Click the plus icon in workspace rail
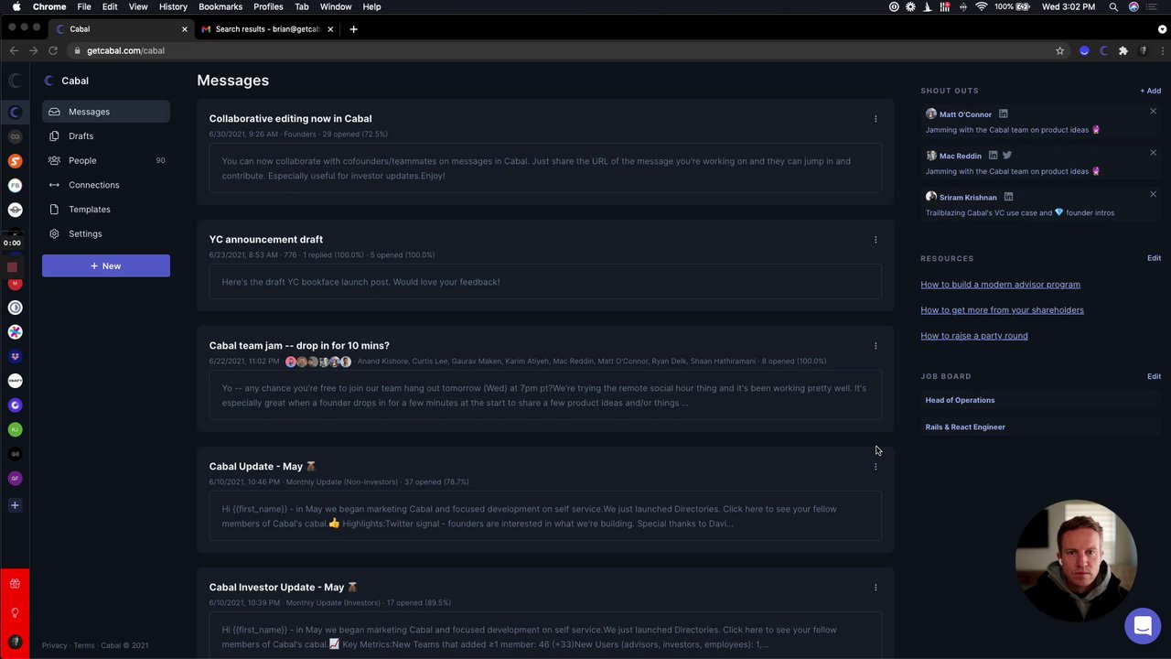1171x659 pixels. tap(15, 505)
